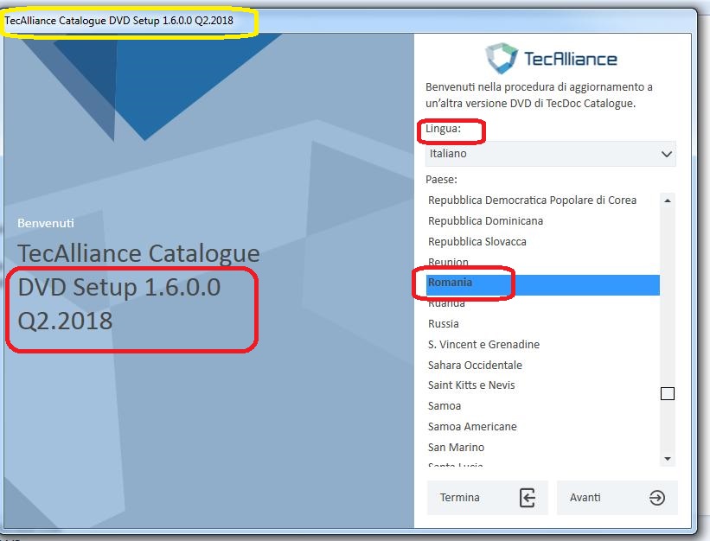Click the country list scroll up arrow
This screenshot has height=541, width=710.
(x=668, y=200)
